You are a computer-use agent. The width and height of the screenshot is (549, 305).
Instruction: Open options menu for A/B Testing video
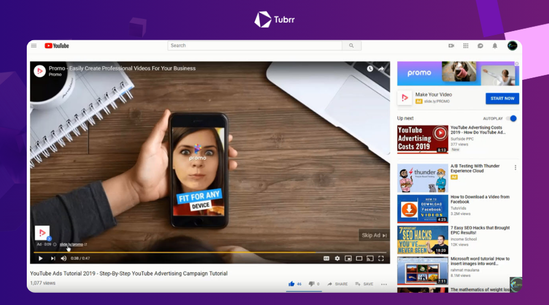click(x=515, y=167)
